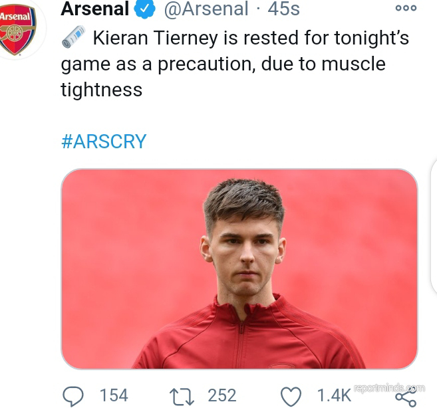Click the reportminds.com watermark
This screenshot has height=408, width=437.
[389, 388]
